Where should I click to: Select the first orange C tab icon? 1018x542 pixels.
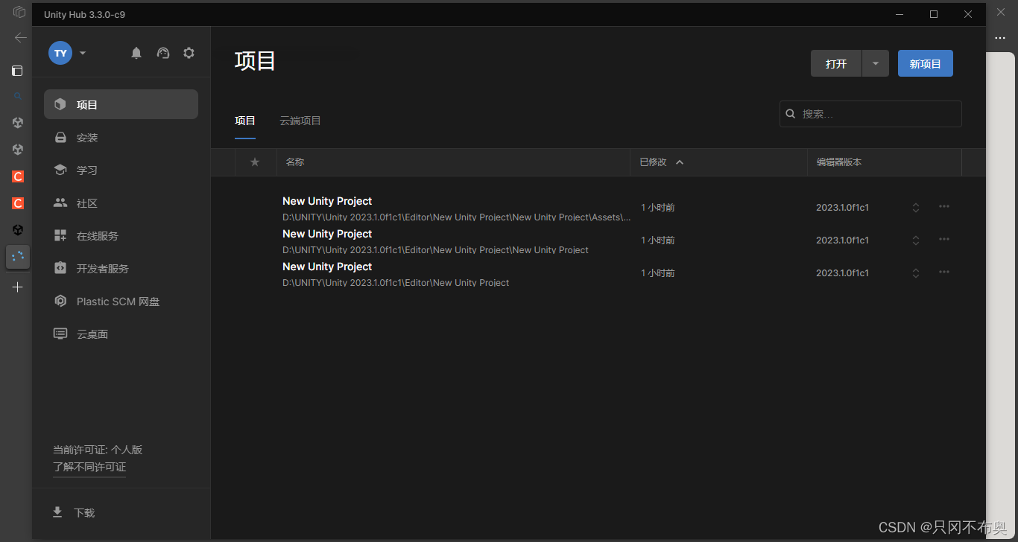point(18,176)
